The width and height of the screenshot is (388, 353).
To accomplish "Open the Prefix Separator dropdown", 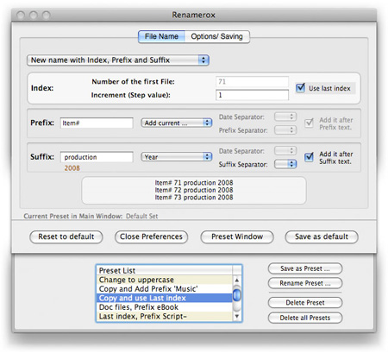I will tap(285, 129).
